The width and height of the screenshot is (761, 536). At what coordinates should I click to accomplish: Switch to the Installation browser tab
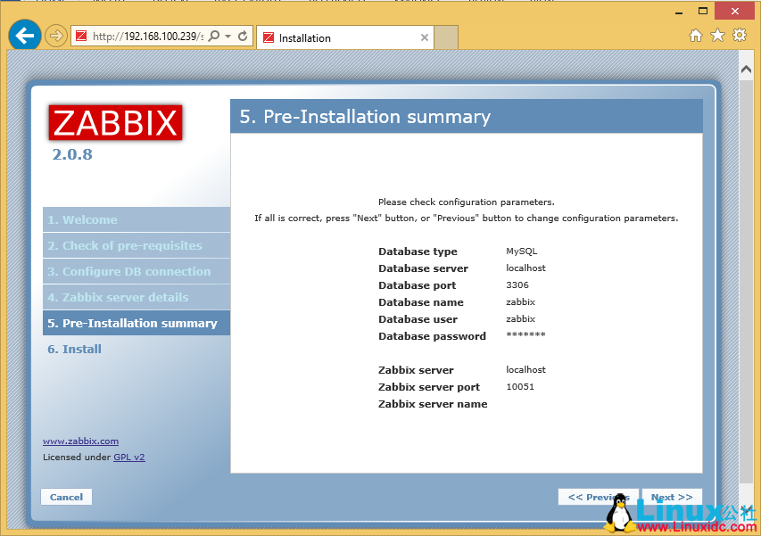pos(330,38)
